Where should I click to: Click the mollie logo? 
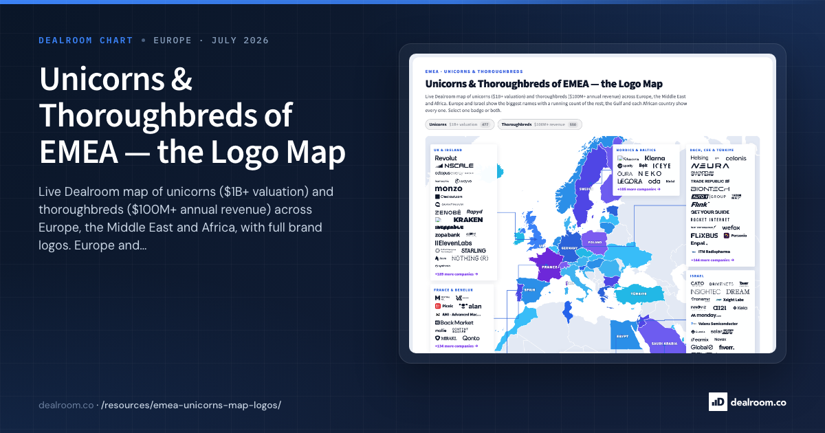click(440, 331)
